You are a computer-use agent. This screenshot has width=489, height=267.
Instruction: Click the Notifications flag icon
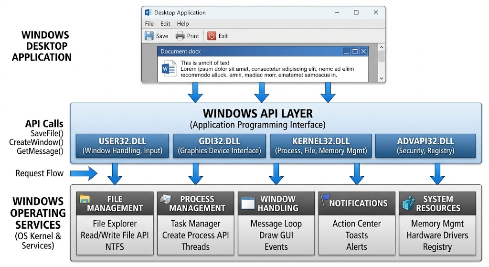(x=325, y=200)
